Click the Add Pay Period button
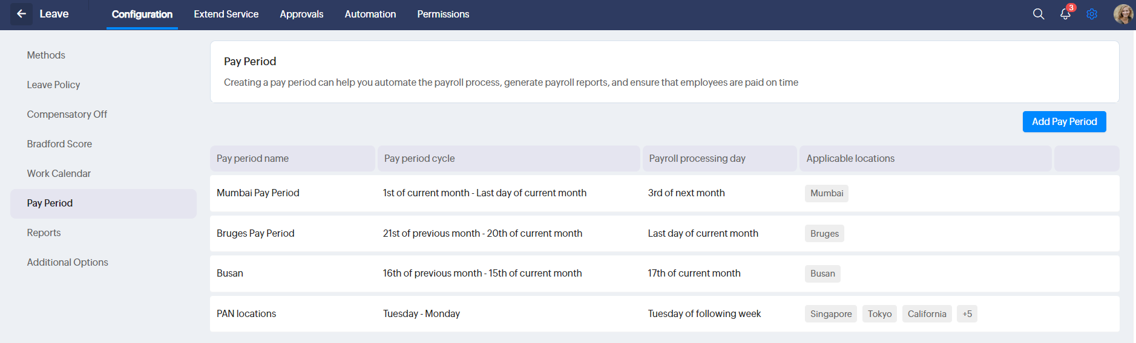The image size is (1136, 343). pos(1064,121)
